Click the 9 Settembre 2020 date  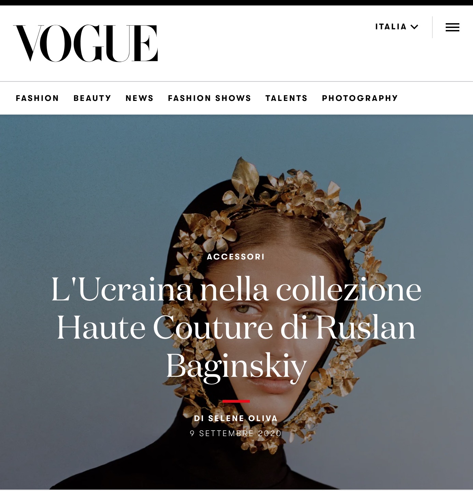pos(236,433)
